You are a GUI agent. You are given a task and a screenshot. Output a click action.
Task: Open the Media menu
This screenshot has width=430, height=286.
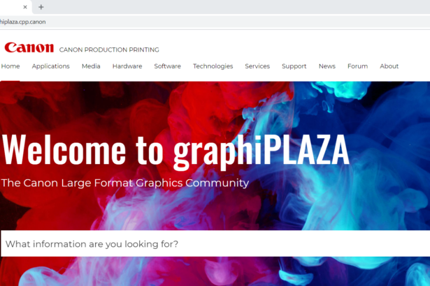click(91, 66)
